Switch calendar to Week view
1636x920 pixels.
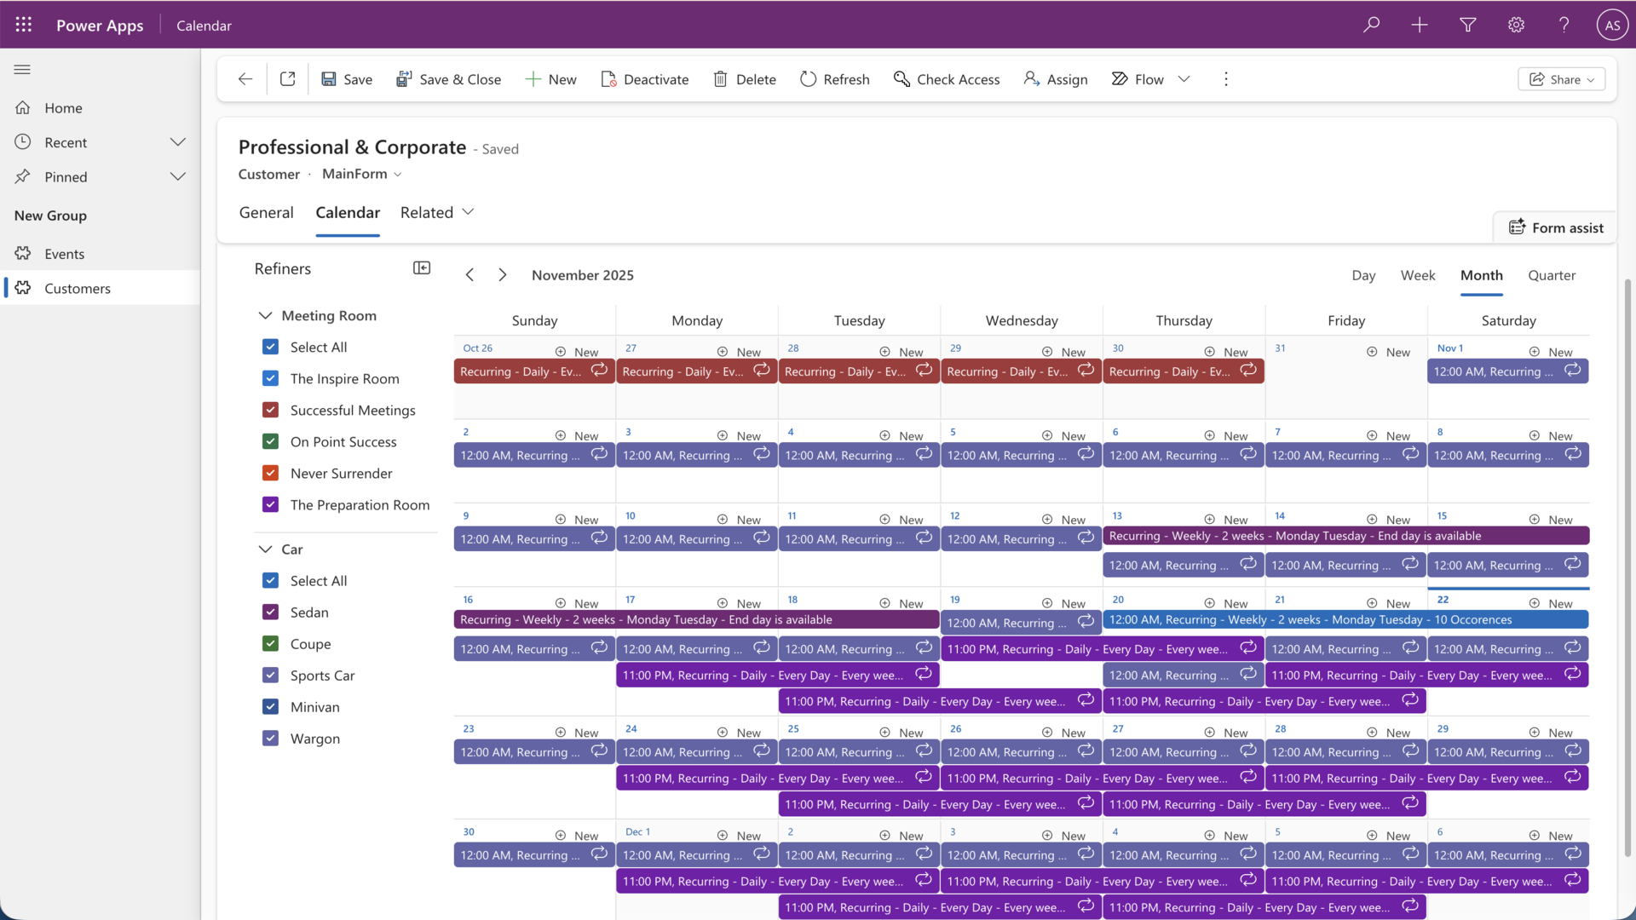[1417, 275]
